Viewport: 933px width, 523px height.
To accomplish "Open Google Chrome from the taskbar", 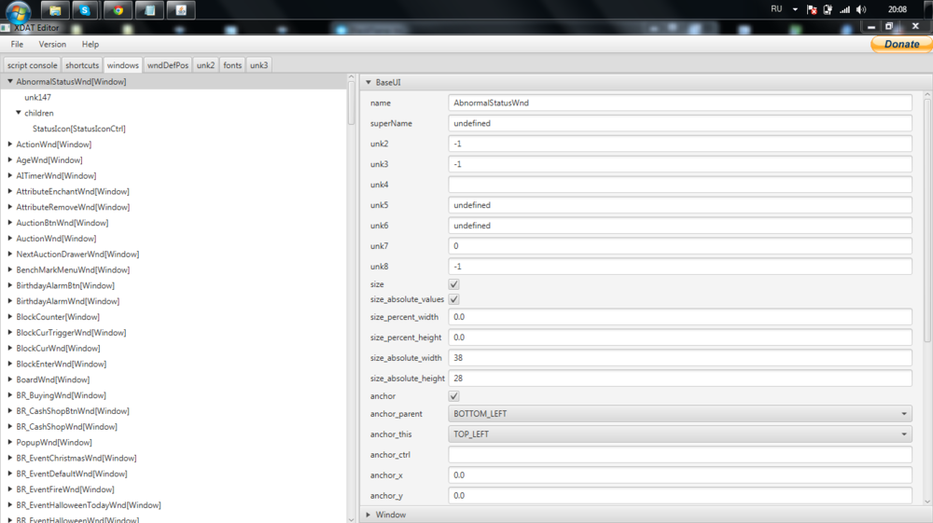I will coord(118,10).
